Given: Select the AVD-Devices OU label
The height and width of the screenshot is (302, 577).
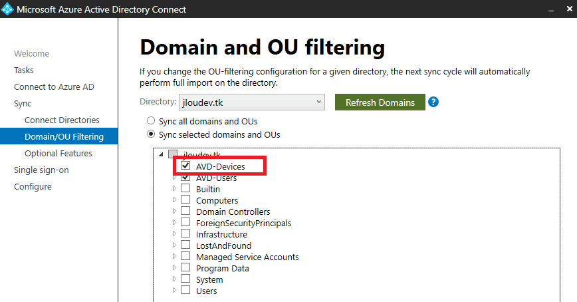Looking at the screenshot, I should tap(221, 166).
